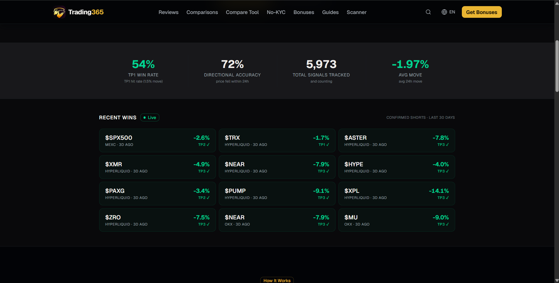
Task: Open the Bonuses nav item
Action: [304, 12]
